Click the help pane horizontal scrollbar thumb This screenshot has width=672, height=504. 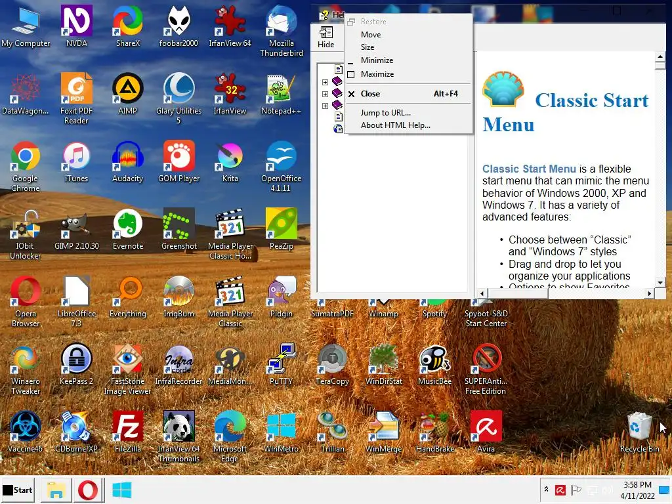(x=518, y=293)
